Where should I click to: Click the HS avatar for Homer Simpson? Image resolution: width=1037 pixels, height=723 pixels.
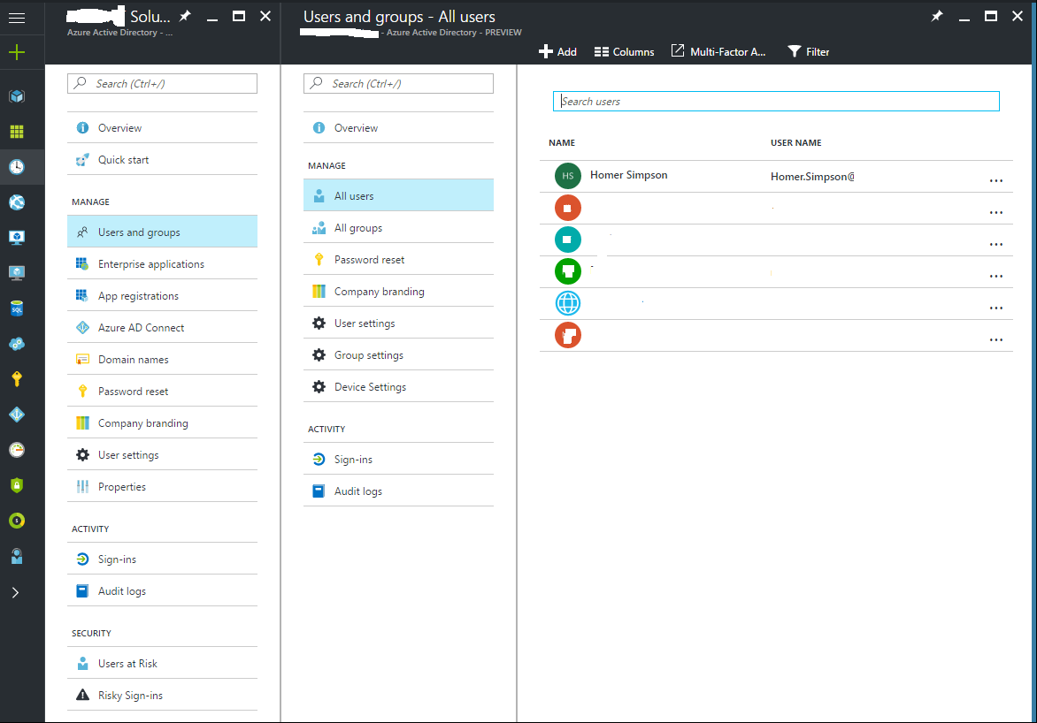tap(567, 176)
